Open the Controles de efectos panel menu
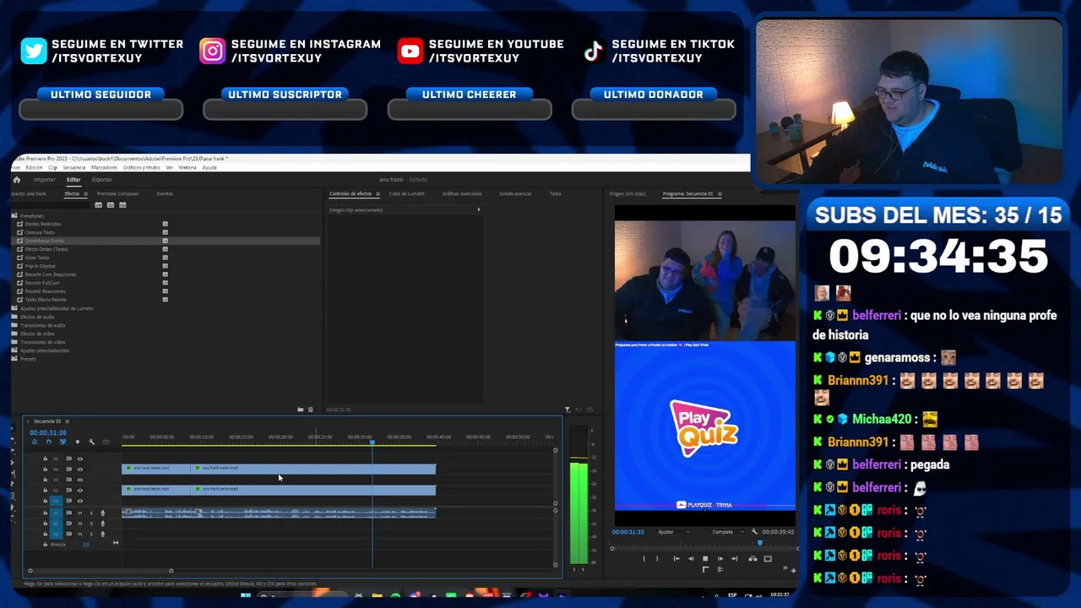Image resolution: width=1081 pixels, height=608 pixels. [x=378, y=194]
